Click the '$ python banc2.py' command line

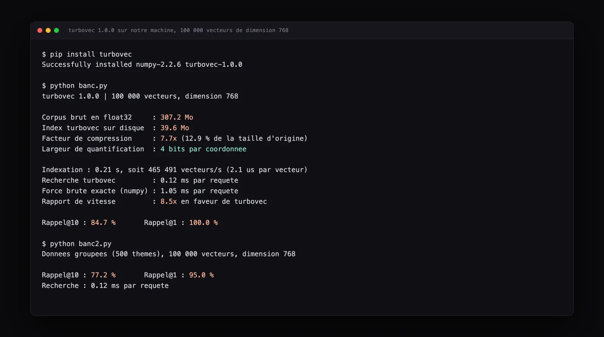tap(77, 244)
